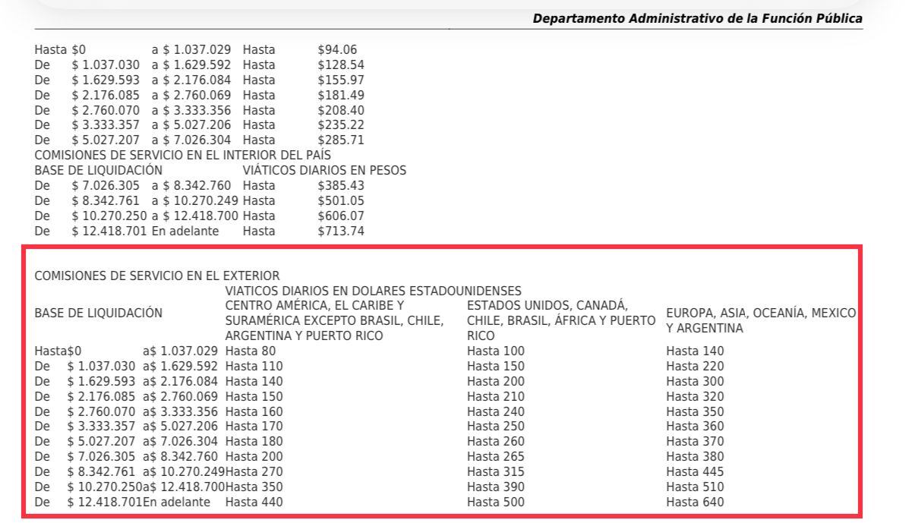This screenshot has height=523, width=915.
Task: Click the CENTRO AMÉRICA, EL CARIBE column header
Action: click(334, 320)
